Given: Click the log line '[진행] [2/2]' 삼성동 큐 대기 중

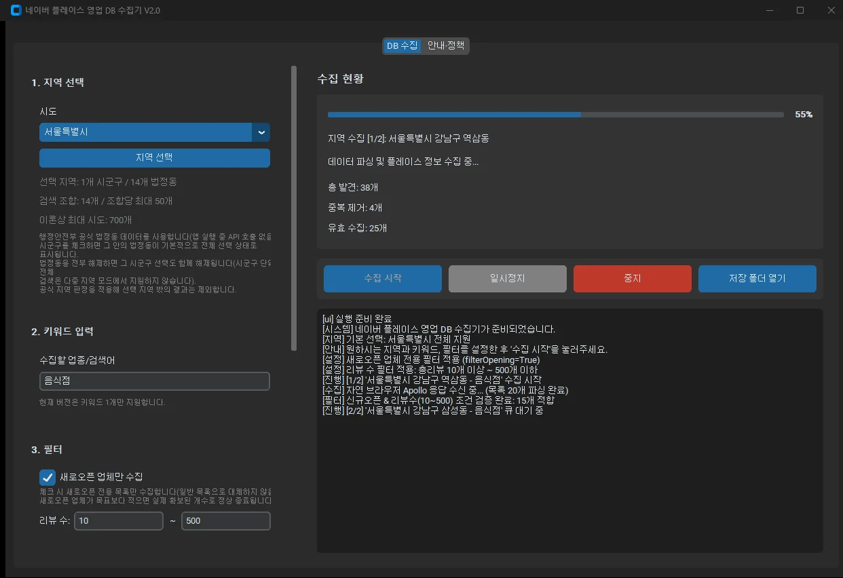Looking at the screenshot, I should pyautogui.click(x=432, y=410).
